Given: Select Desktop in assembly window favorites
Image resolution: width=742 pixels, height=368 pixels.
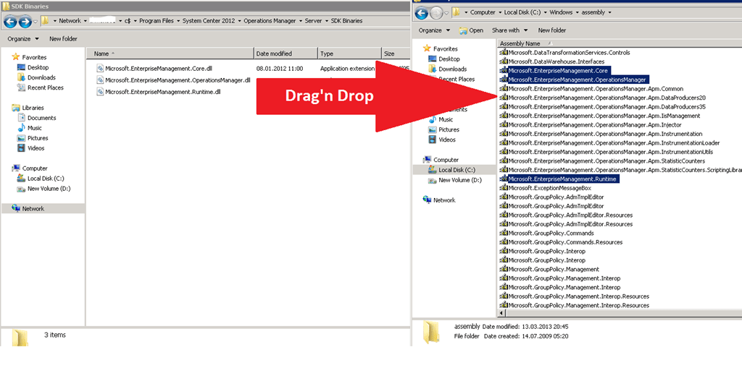Looking at the screenshot, I should (x=449, y=59).
